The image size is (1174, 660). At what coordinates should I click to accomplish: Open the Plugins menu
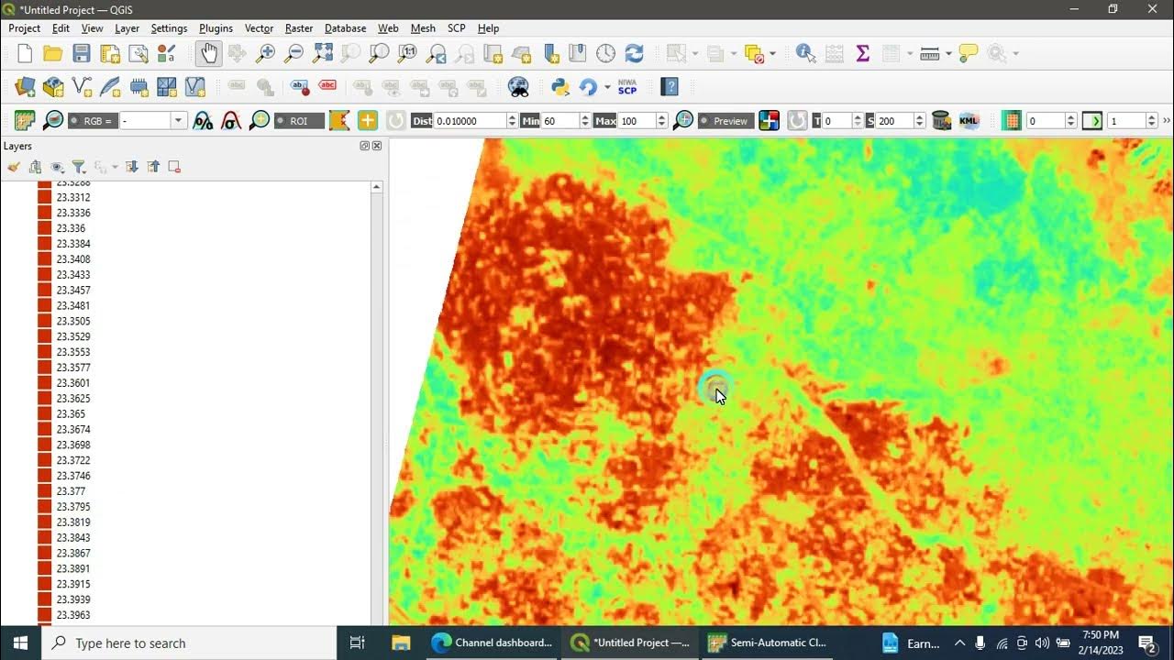(x=216, y=28)
